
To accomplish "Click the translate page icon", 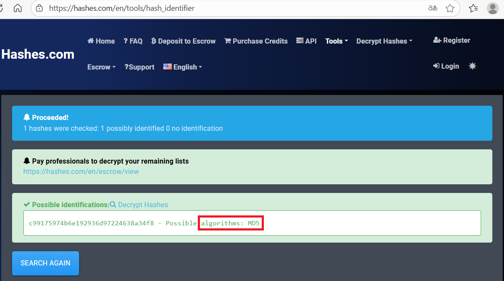I will pyautogui.click(x=432, y=8).
